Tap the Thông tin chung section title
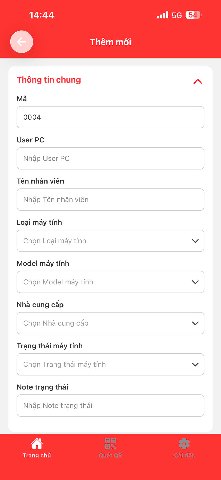221x480 pixels. click(49, 80)
